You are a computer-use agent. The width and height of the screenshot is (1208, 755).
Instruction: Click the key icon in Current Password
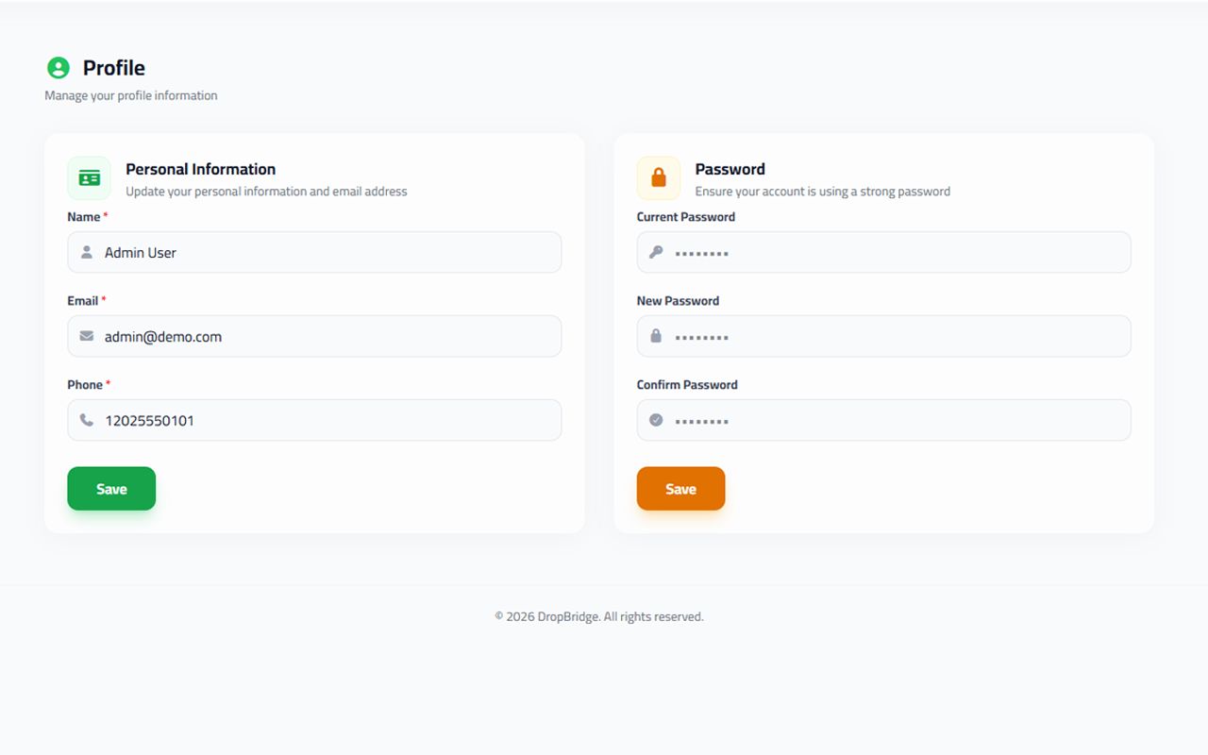[x=656, y=253]
